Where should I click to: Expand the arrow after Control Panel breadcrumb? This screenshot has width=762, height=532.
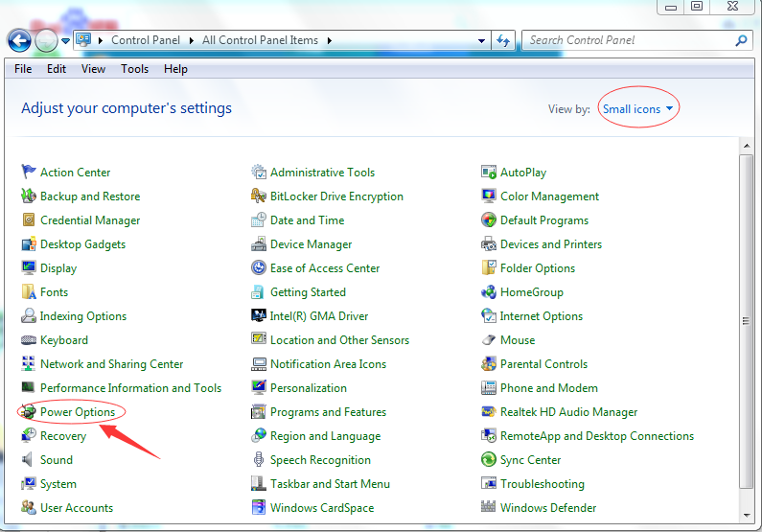191,41
